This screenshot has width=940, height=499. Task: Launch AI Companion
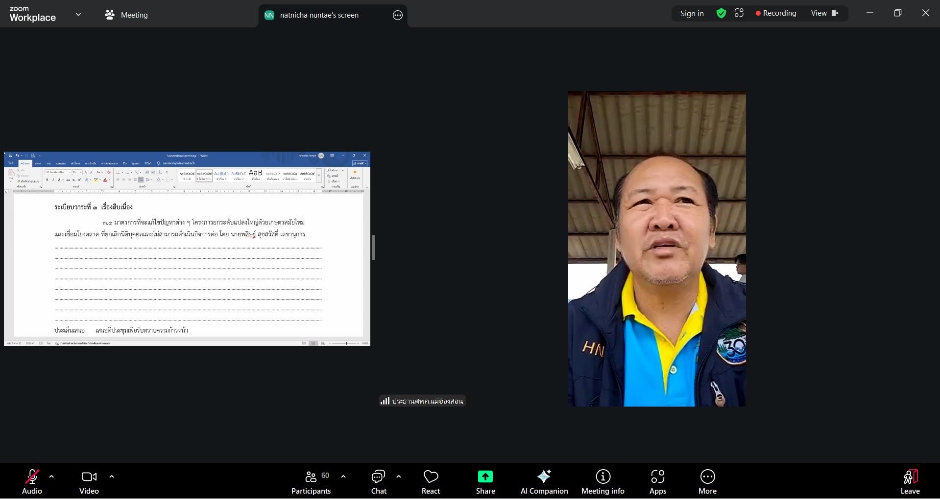tap(544, 481)
